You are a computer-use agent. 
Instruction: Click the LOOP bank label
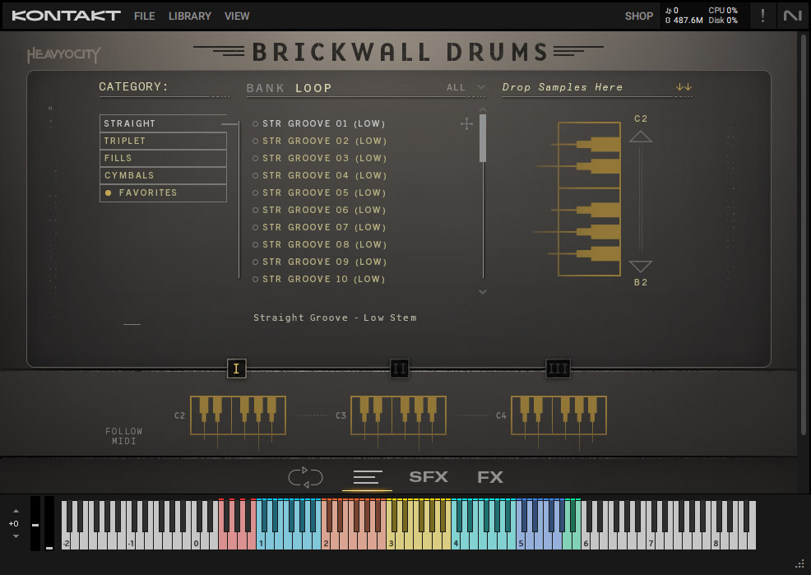click(x=313, y=88)
